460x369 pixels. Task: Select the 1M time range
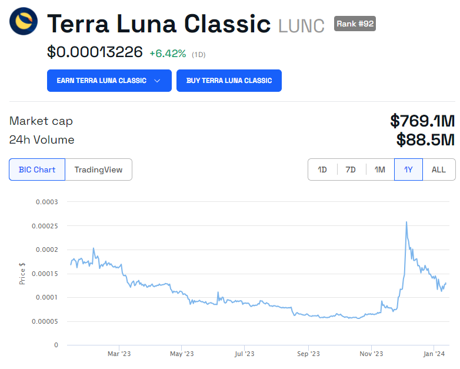point(379,169)
